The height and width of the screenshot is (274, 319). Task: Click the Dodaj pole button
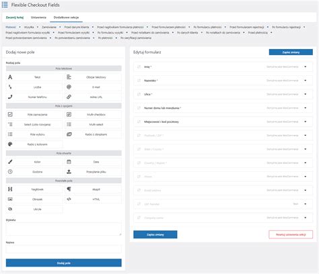pos(64,263)
